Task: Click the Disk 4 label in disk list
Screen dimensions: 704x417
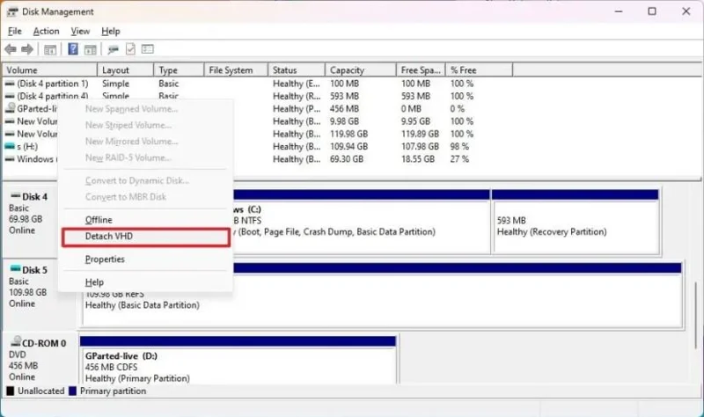Action: (34, 196)
